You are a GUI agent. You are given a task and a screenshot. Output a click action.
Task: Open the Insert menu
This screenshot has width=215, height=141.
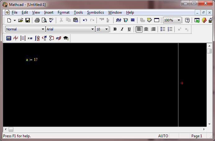49,12
